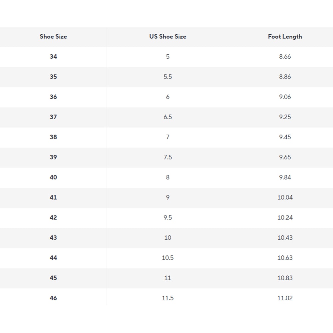The height and width of the screenshot is (333, 333).
Task: Select shoe size 46 cell
Action: click(53, 298)
